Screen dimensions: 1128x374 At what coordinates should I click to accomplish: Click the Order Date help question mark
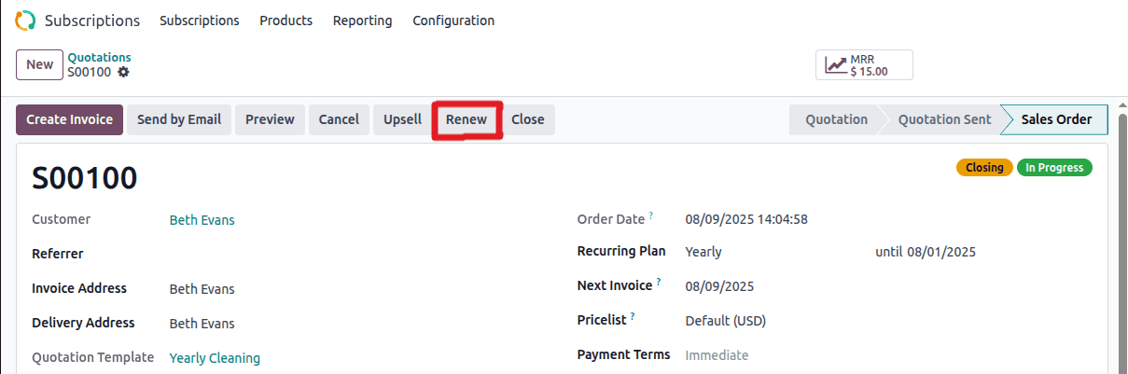[651, 216]
